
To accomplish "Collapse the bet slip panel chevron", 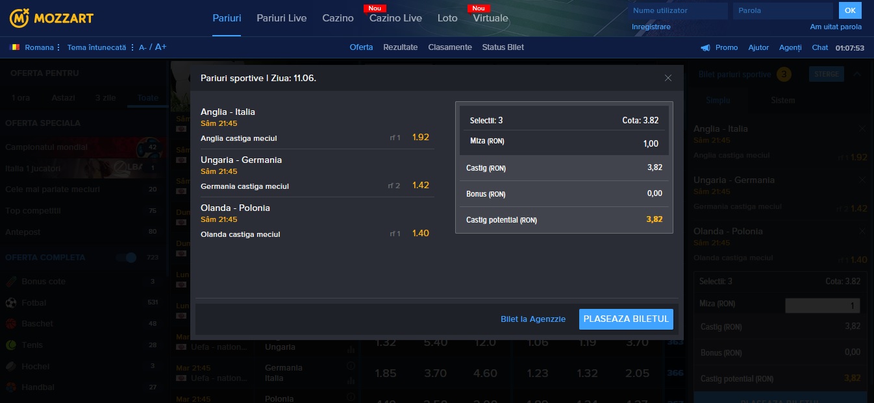I will pyautogui.click(x=857, y=74).
